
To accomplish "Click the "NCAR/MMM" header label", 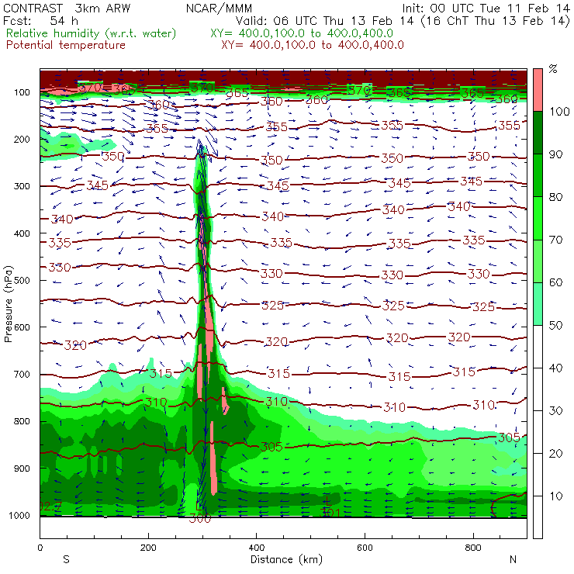I will (x=219, y=8).
